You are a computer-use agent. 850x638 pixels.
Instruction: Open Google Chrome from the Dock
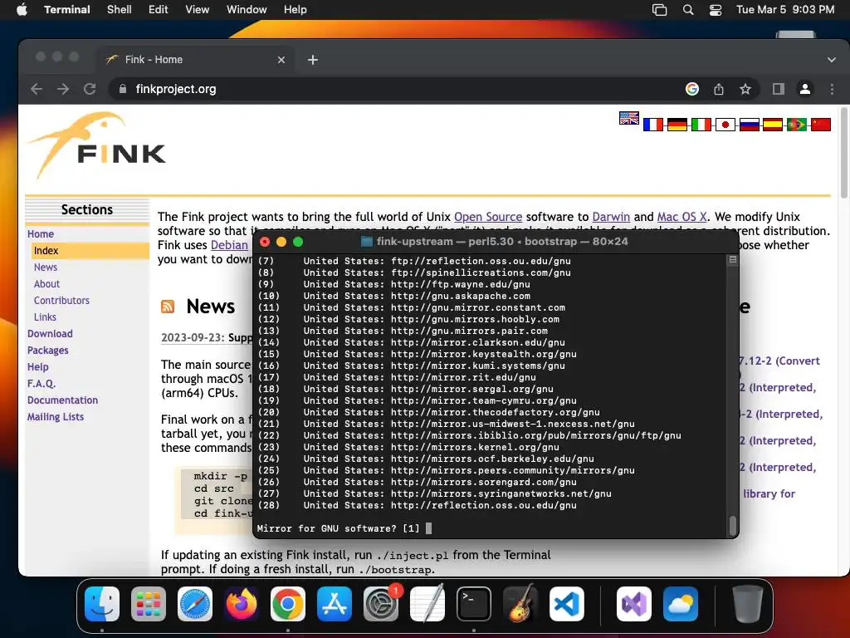pyautogui.click(x=288, y=604)
